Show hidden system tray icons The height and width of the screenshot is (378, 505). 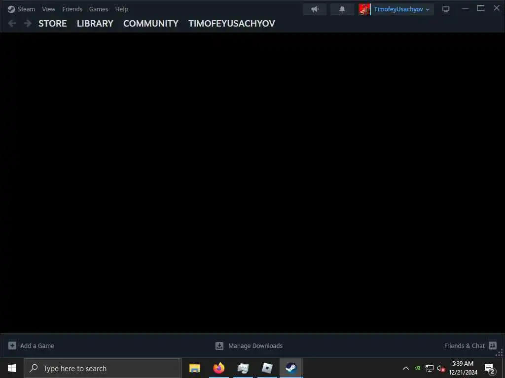tap(406, 368)
